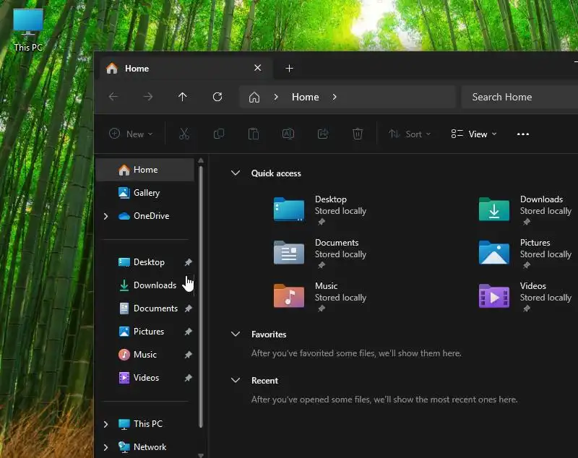
Task: Unpin Videos via sidebar pin icon
Action: [x=188, y=378]
